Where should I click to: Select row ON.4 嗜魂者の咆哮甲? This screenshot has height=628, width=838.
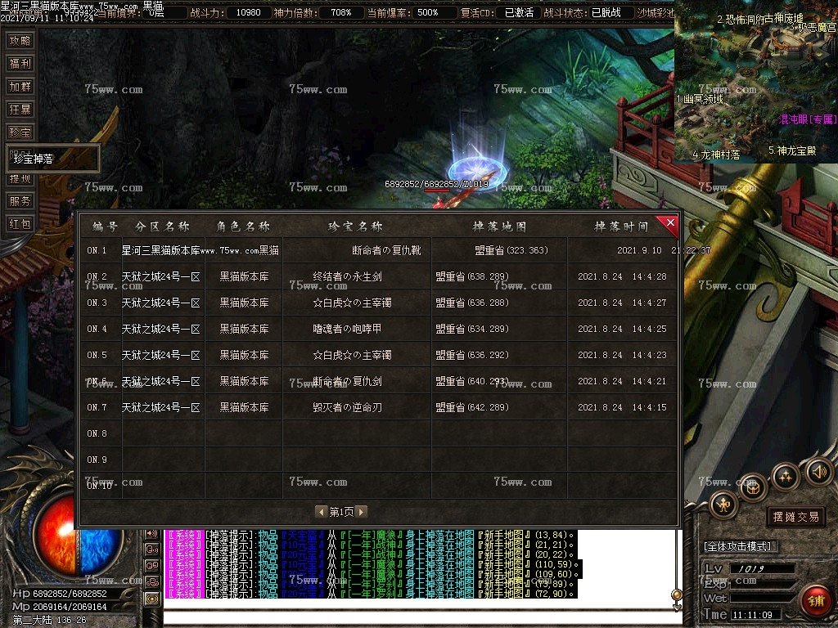tap(378, 329)
